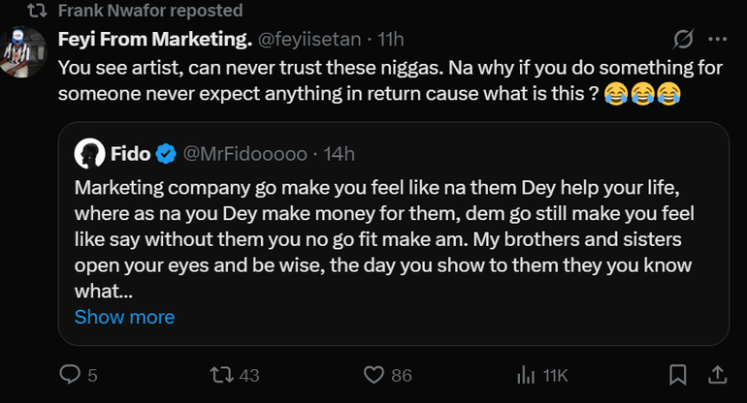Share the post using share icon
This screenshot has height=403, width=747.
718,374
